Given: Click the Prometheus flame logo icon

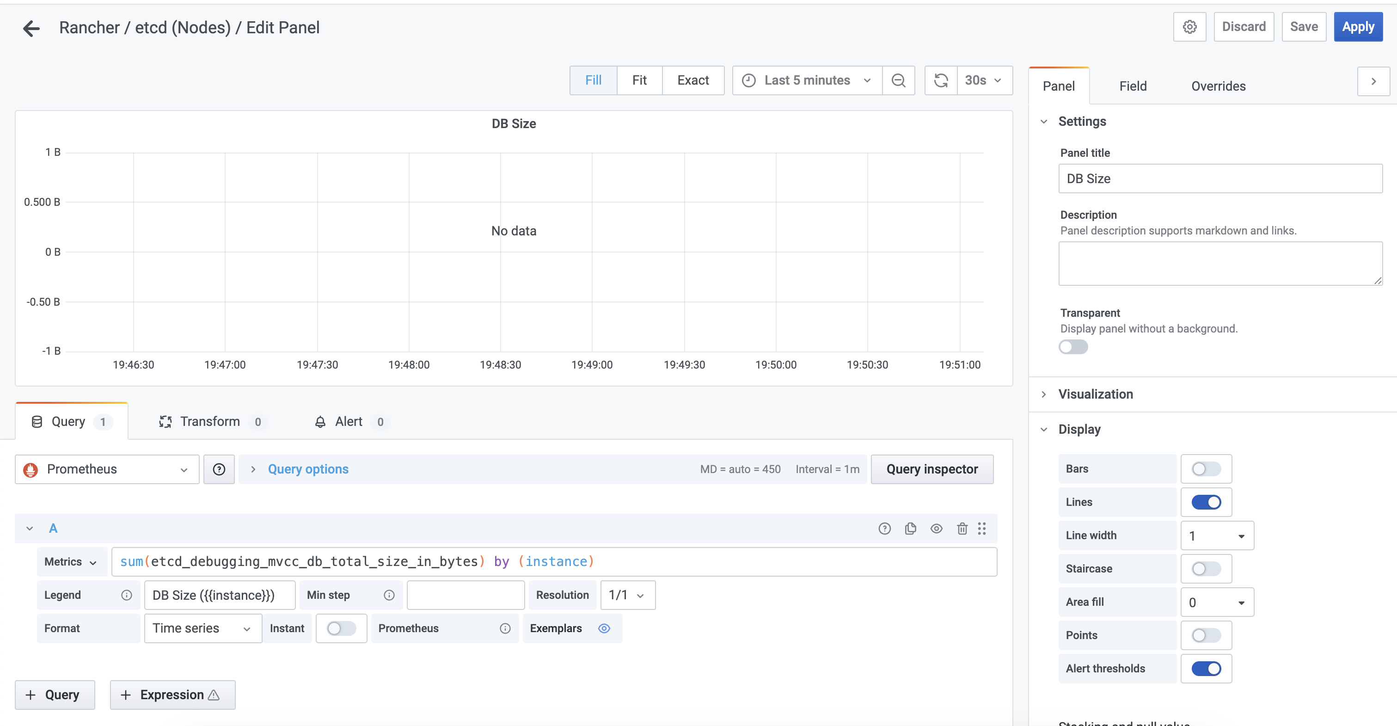Looking at the screenshot, I should coord(31,469).
